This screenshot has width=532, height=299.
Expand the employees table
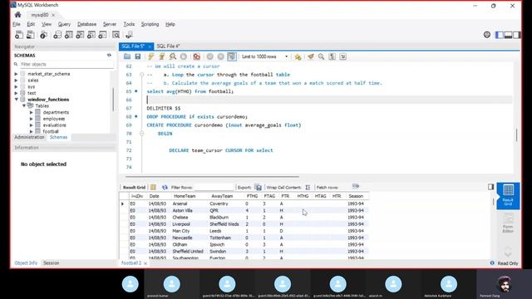coord(31,119)
